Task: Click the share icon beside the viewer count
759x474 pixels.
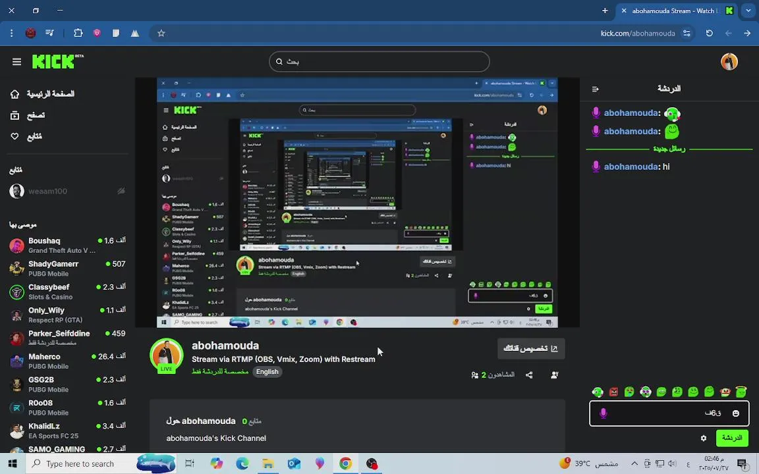Action: tap(529, 375)
